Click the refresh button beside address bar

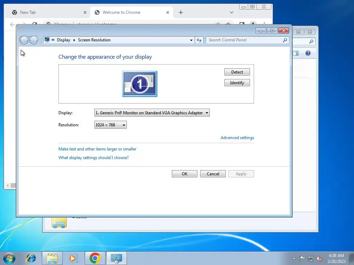[199, 40]
